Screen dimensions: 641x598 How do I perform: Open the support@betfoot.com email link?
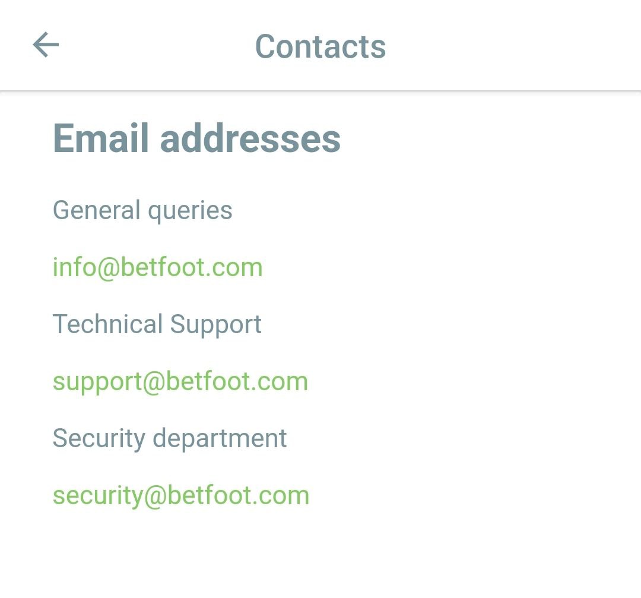180,381
